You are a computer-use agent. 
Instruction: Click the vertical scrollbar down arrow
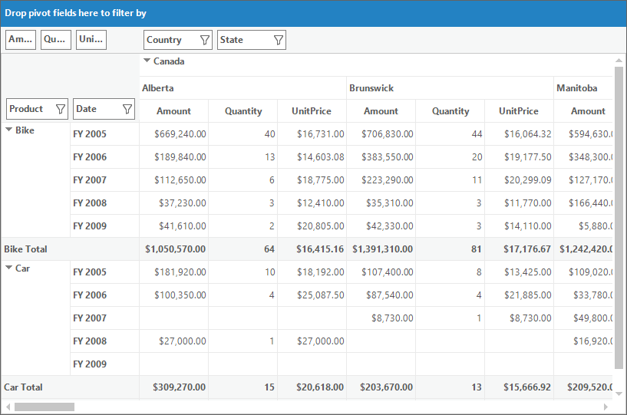tap(619, 394)
